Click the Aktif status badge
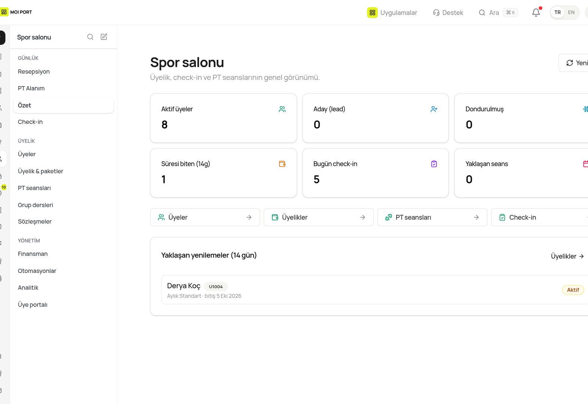 point(573,290)
